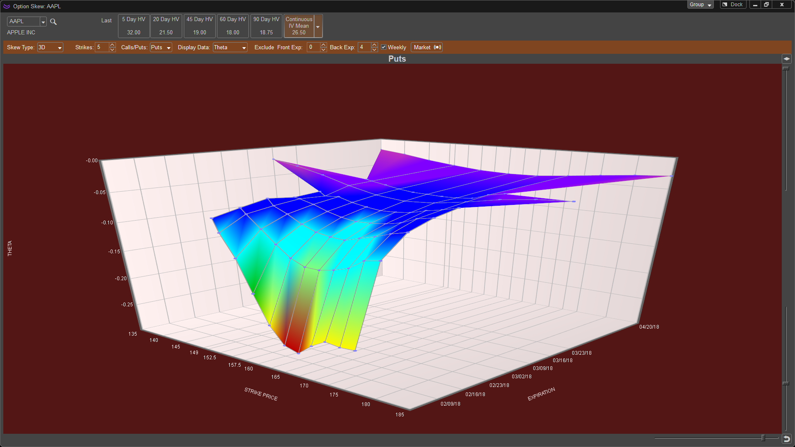Click the Dock window button
This screenshot has width=795, height=447.
pyautogui.click(x=732, y=5)
